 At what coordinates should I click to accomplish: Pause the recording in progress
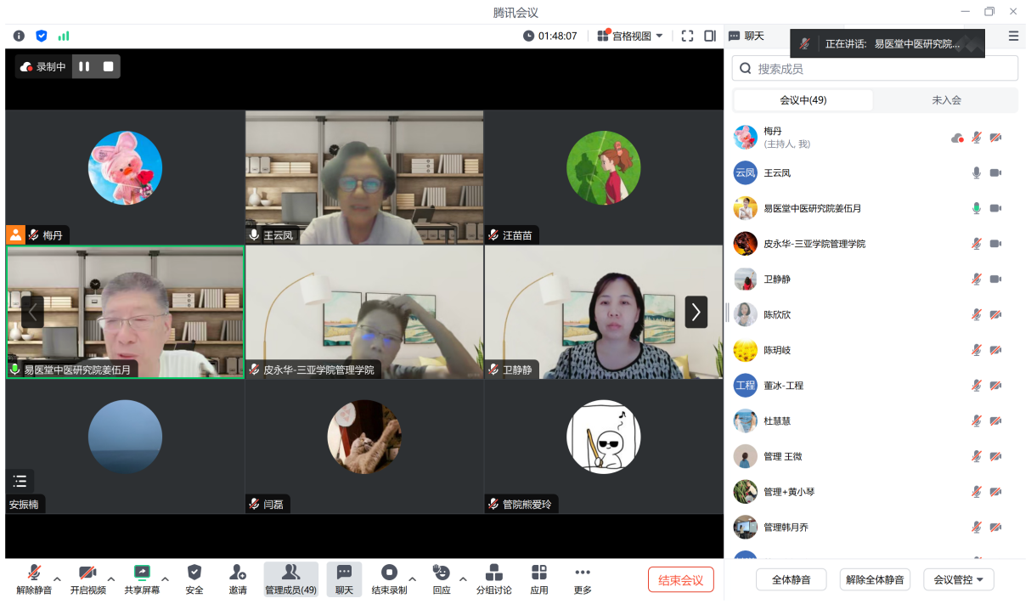[84, 66]
